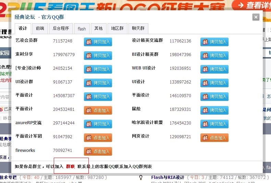Viewport: 271px width, 183px height.
Task: Select QQ number 179976779
Action: pos(64,55)
